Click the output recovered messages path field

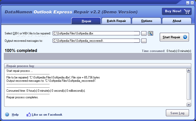coord(96,41)
